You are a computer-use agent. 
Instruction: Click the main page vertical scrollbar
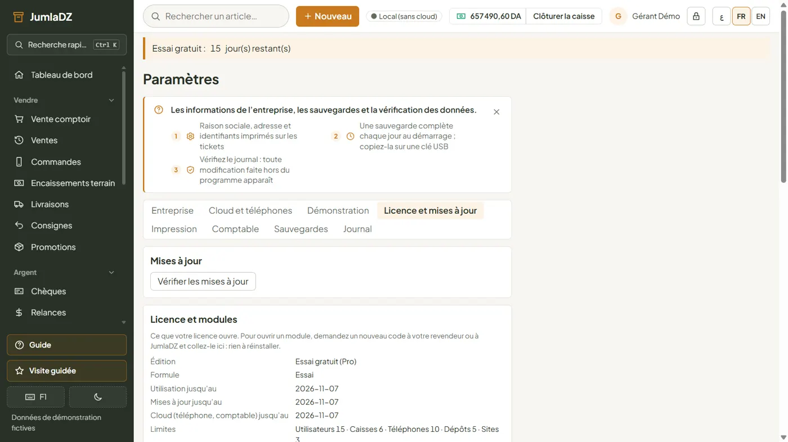tap(783, 96)
